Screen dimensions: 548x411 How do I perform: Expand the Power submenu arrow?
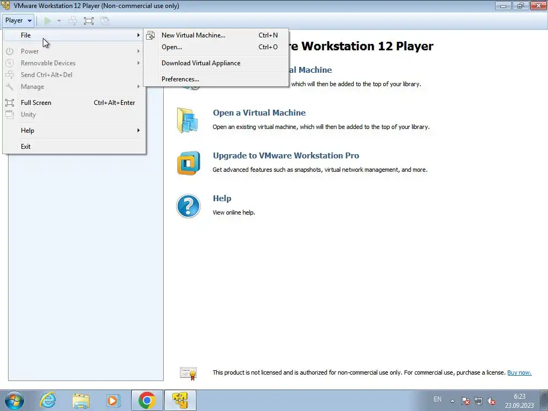coord(139,51)
